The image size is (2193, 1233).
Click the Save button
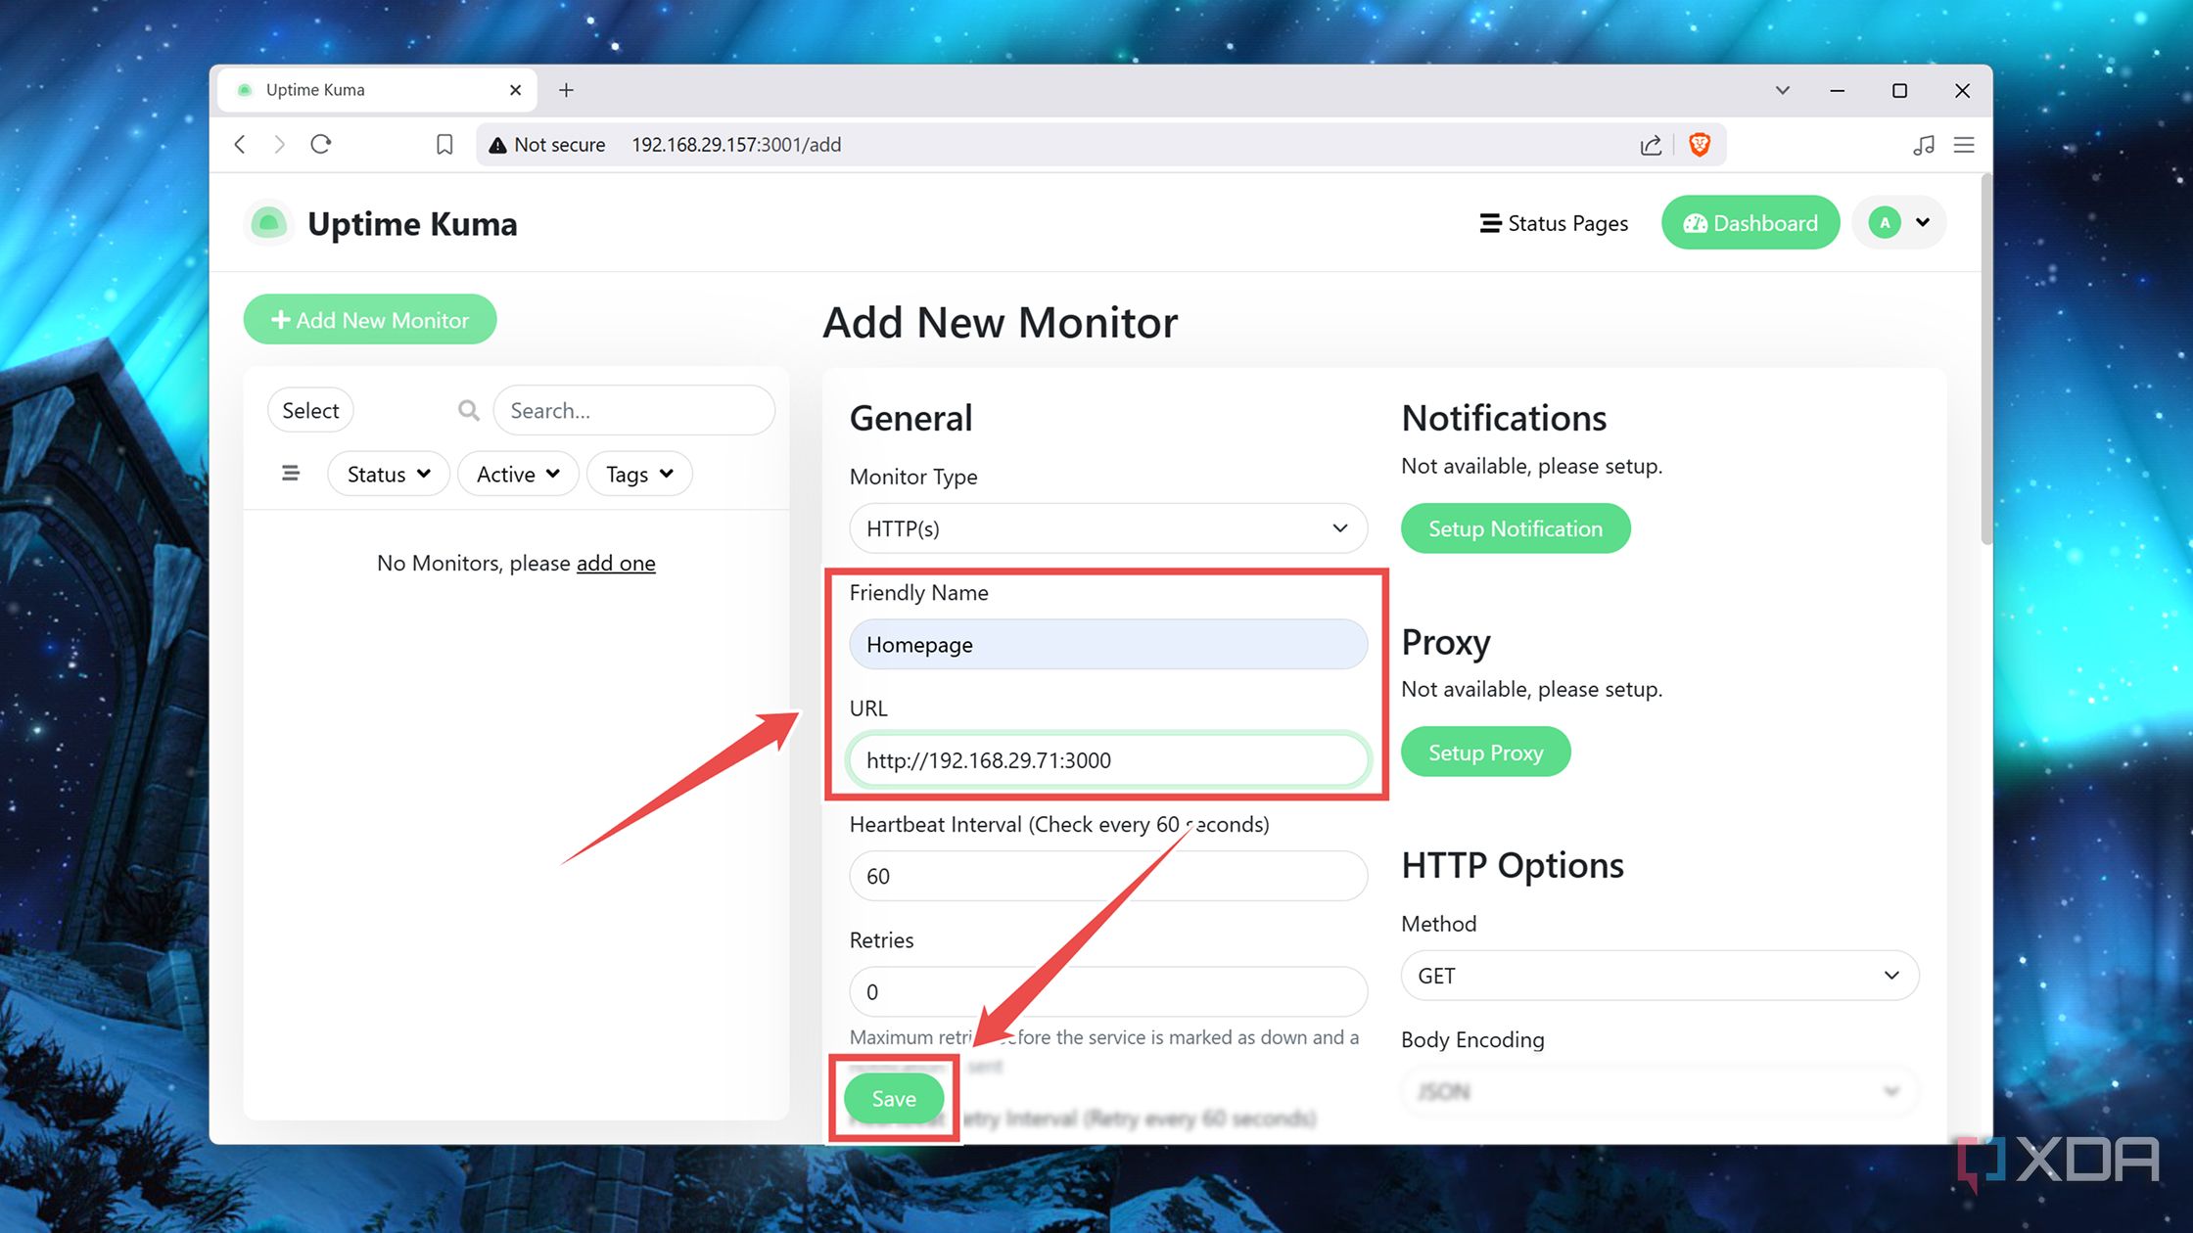coord(893,1098)
